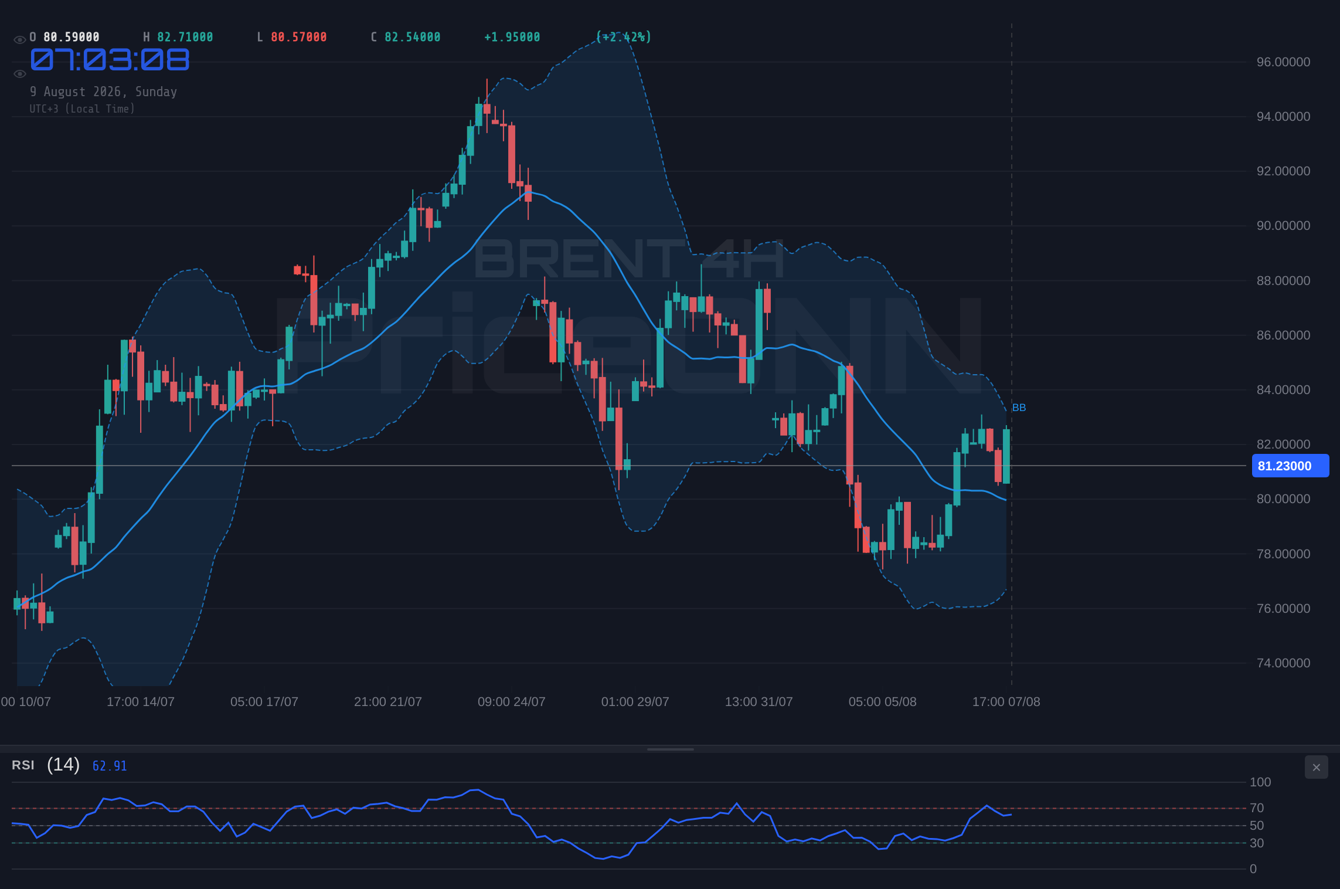Click the 76.00000 price axis label
The image size is (1340, 889).
point(1283,609)
